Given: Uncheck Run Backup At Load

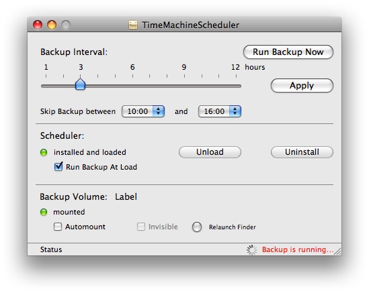Looking at the screenshot, I should click(58, 167).
